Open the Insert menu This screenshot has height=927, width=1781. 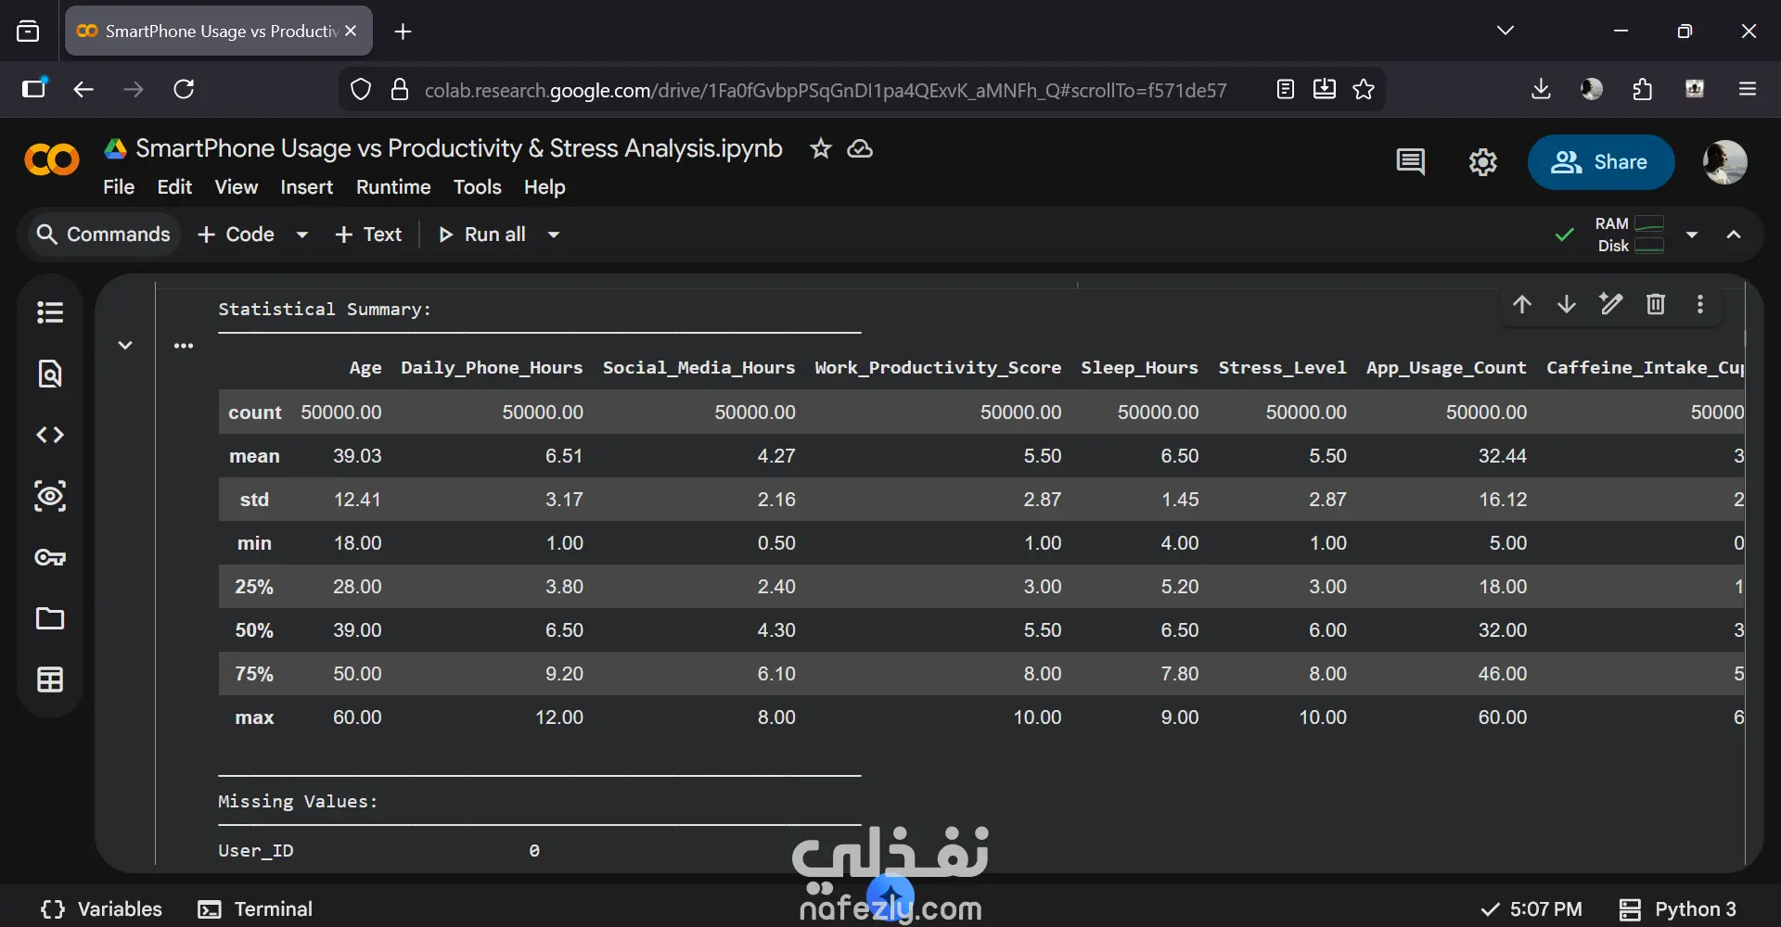tap(307, 187)
